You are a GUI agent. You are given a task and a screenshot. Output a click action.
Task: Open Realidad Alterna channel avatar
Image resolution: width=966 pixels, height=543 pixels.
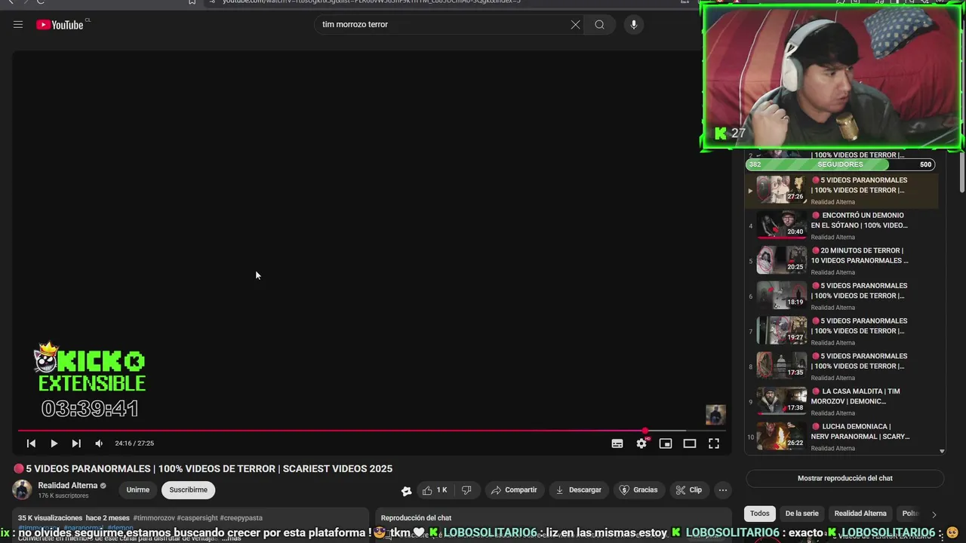[x=23, y=489]
